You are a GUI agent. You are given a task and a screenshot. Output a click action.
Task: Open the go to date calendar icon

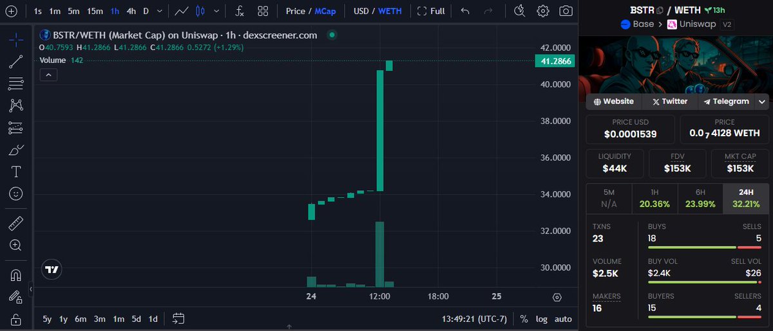pos(178,319)
